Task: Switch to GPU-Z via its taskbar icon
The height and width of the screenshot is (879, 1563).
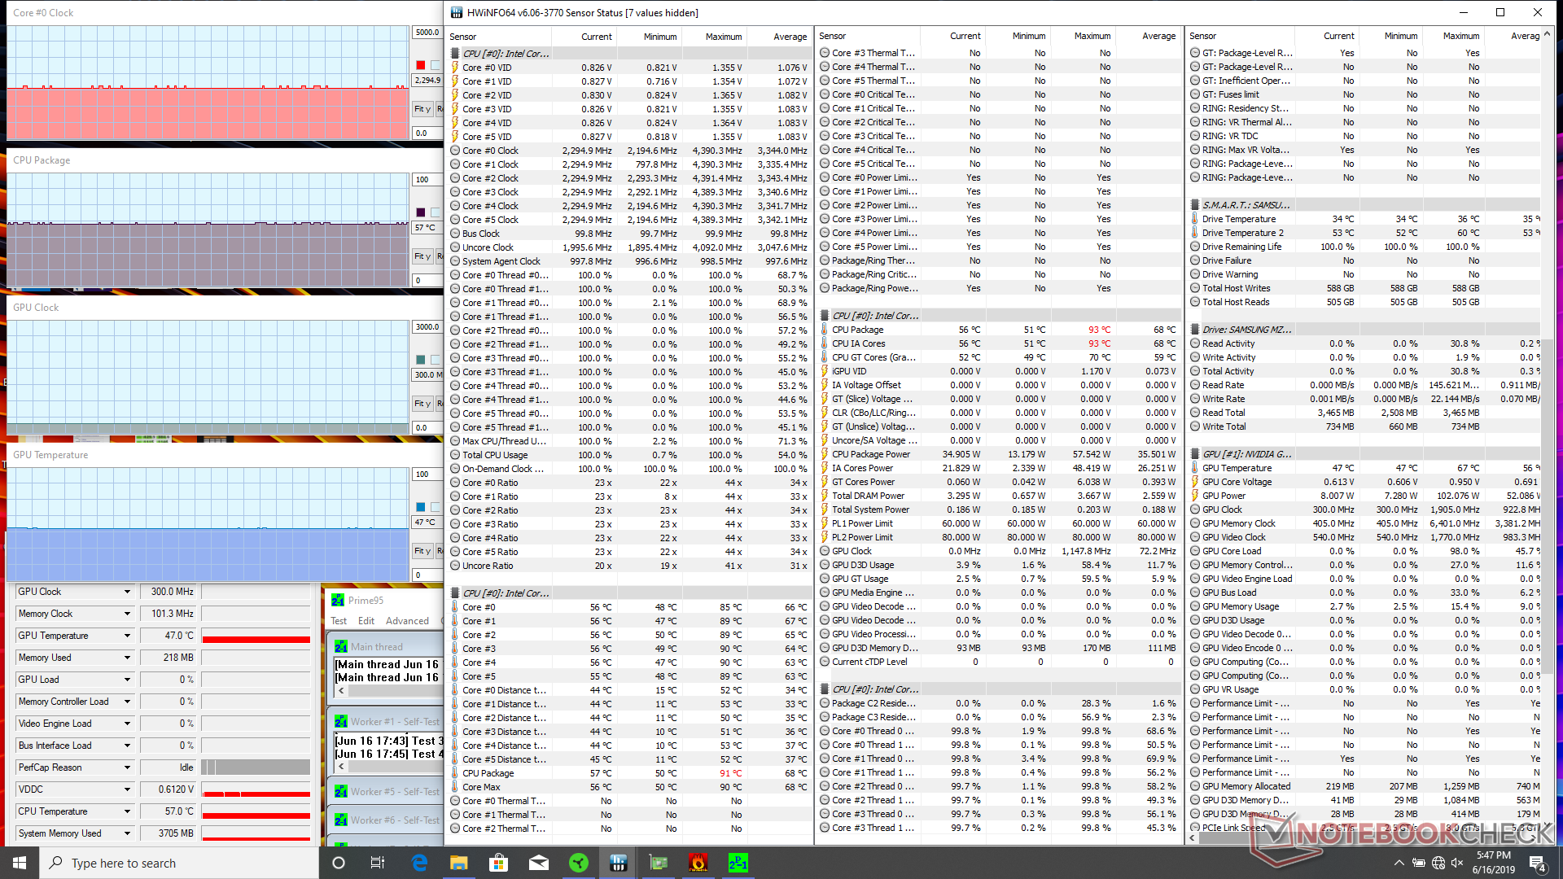Action: (x=658, y=863)
